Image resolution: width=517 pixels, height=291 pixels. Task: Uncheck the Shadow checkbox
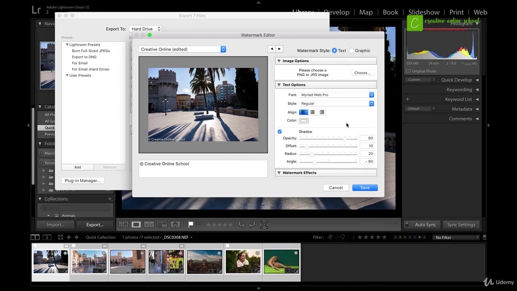(x=280, y=132)
